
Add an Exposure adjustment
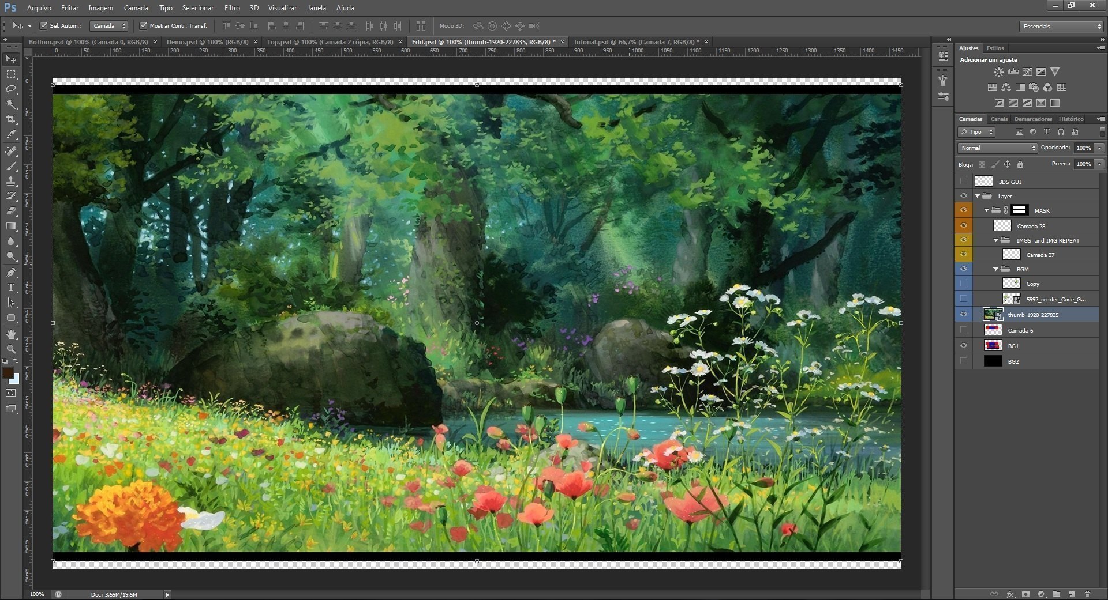[x=1041, y=72]
